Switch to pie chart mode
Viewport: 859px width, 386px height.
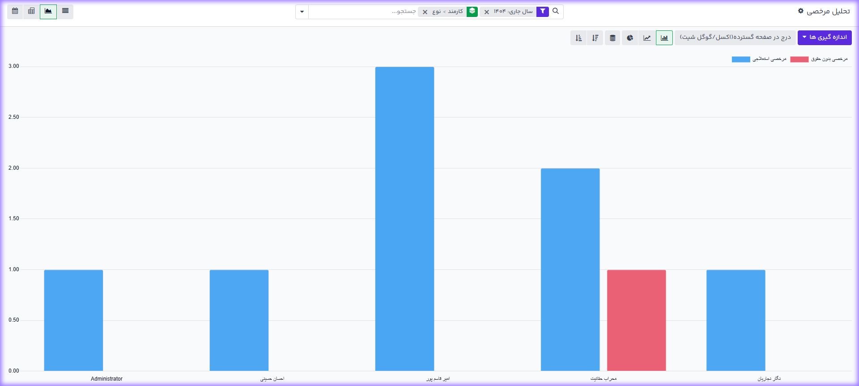coord(630,38)
